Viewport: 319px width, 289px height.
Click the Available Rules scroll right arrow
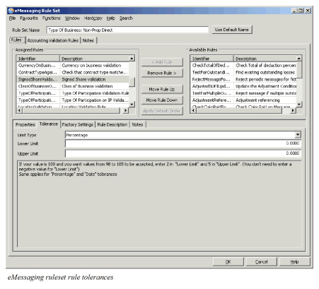tap(293, 110)
